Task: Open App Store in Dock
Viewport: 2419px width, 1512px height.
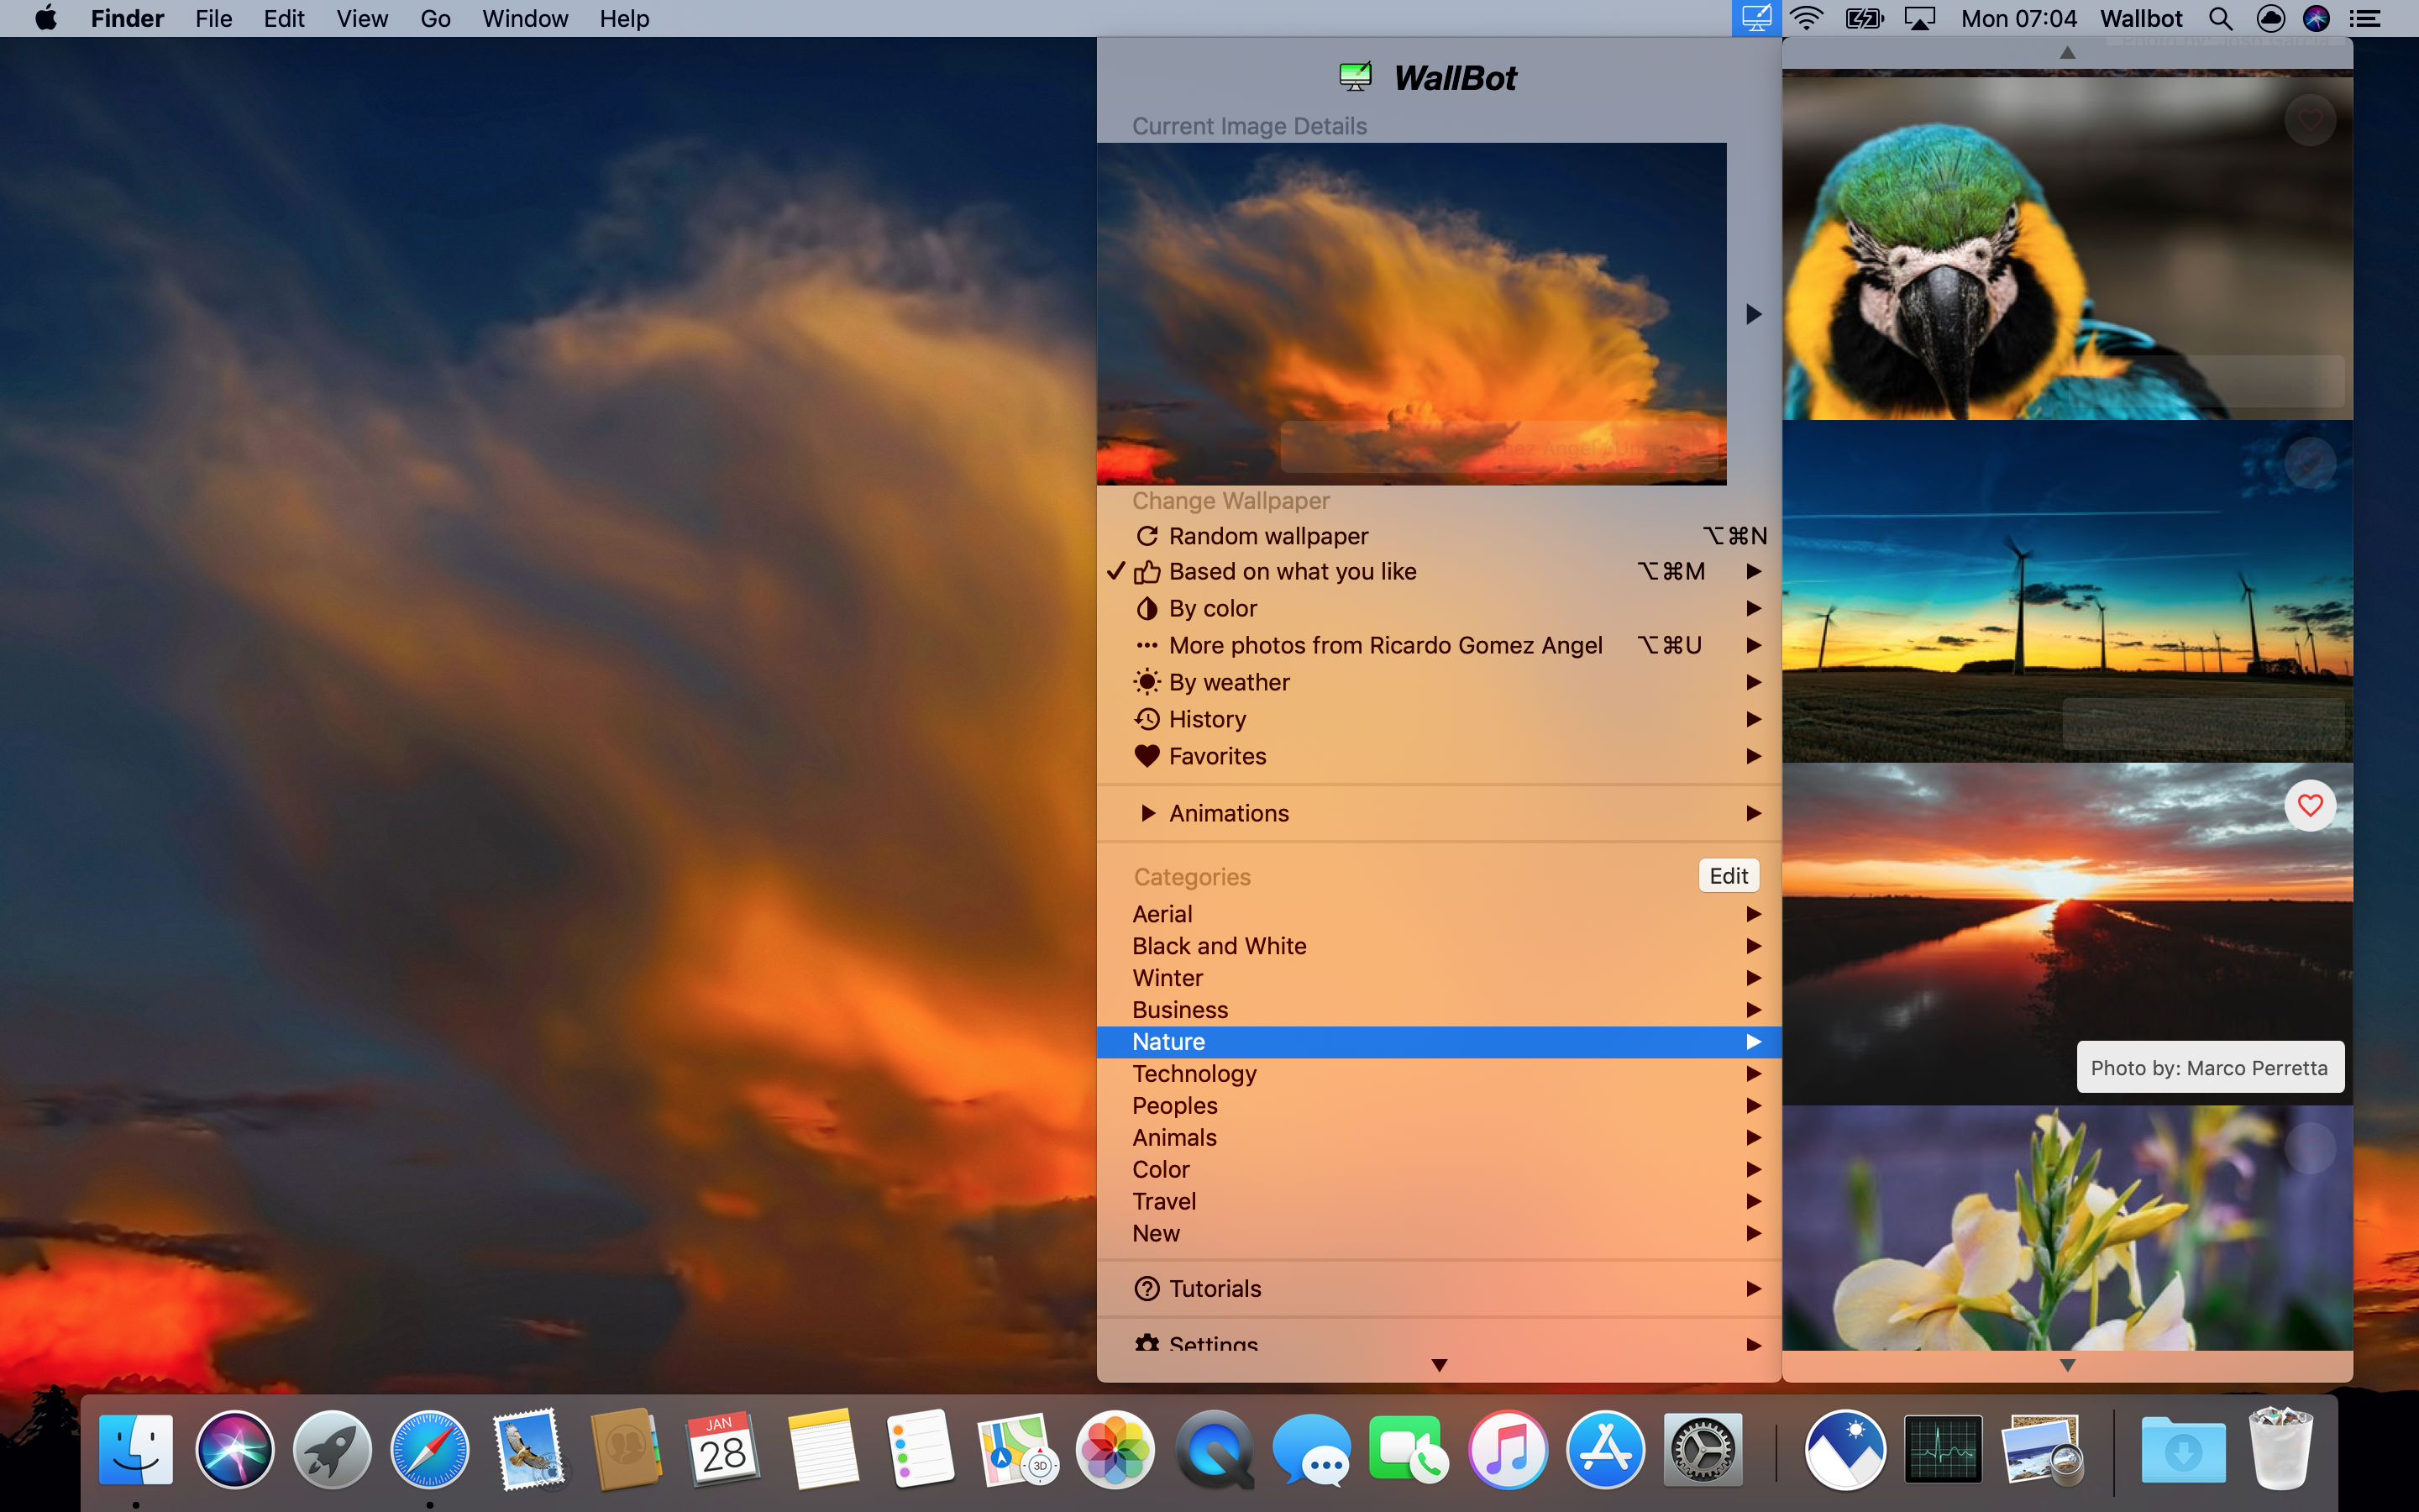Action: [x=1605, y=1449]
